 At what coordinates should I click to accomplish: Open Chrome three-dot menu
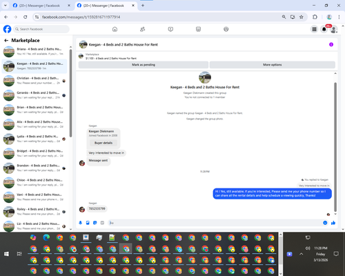339,17
